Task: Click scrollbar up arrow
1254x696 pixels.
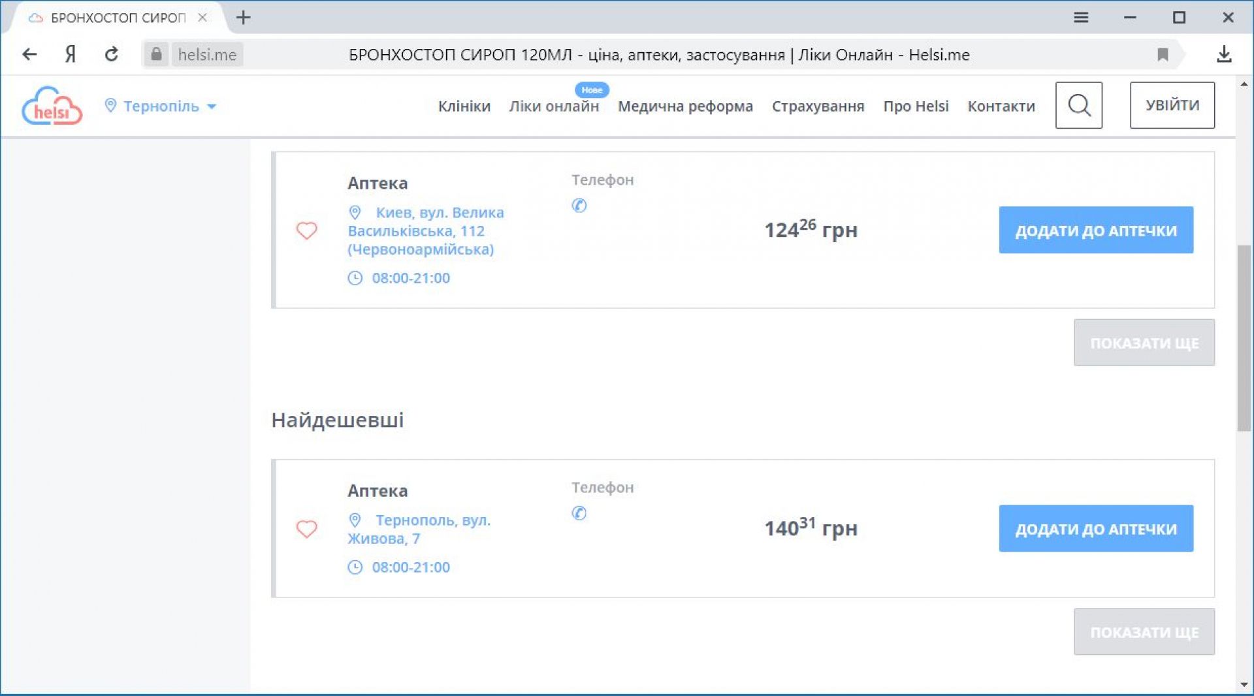Action: pos(1244,84)
